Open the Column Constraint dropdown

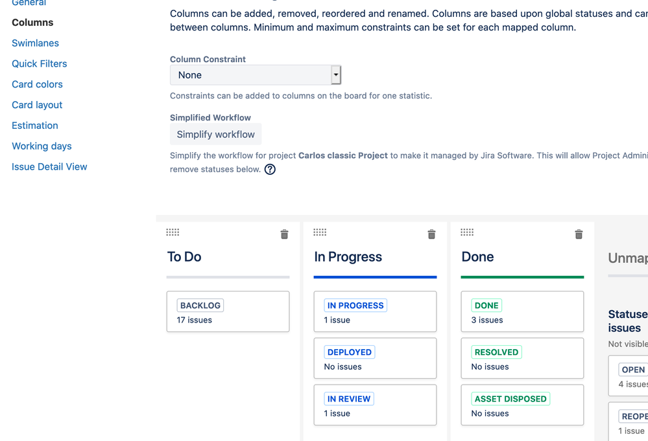click(255, 75)
